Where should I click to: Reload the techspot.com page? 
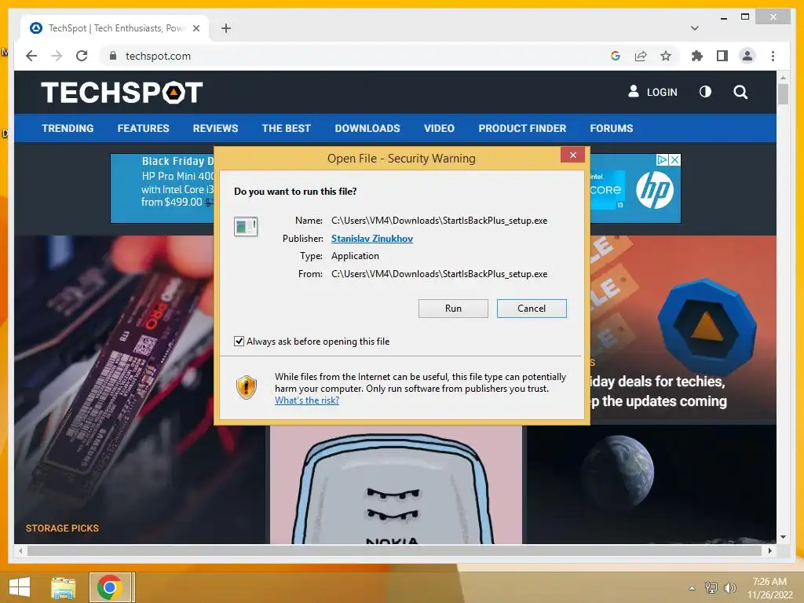82,56
